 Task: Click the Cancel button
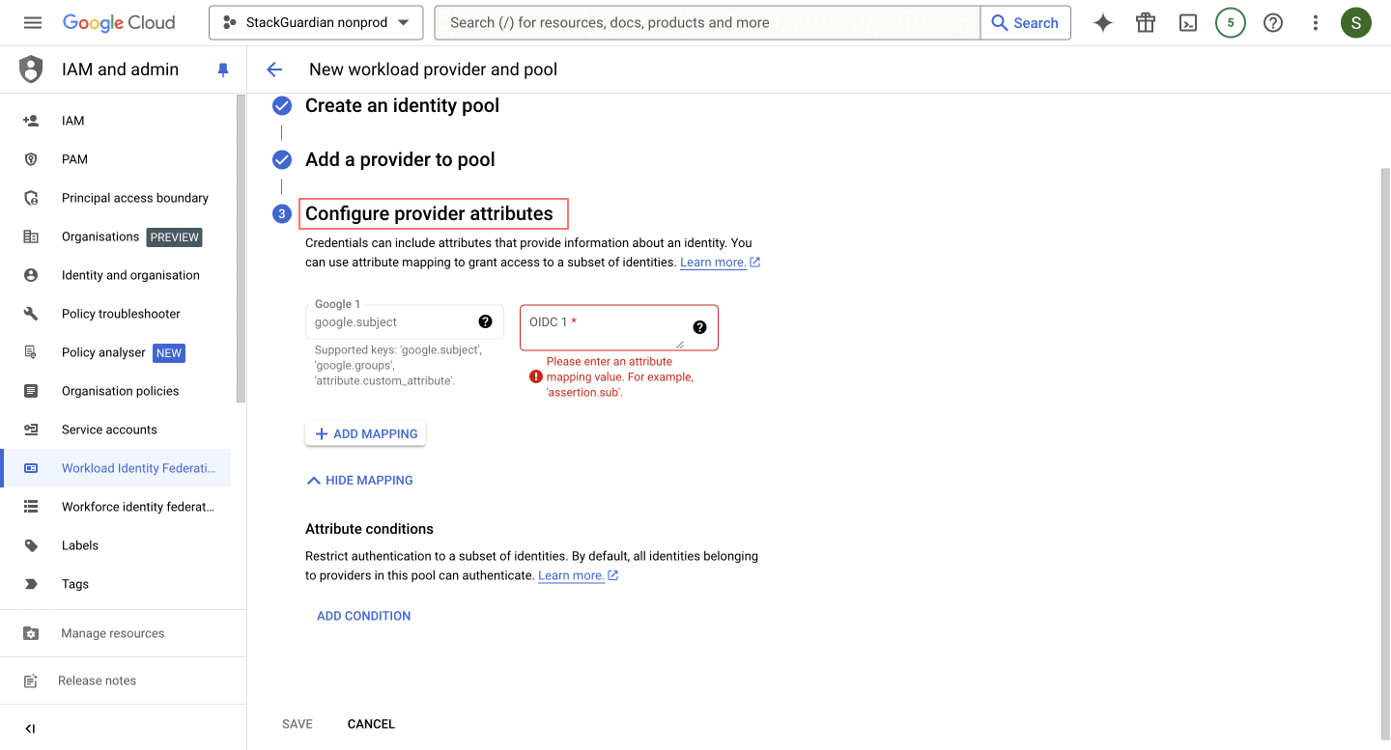[371, 724]
